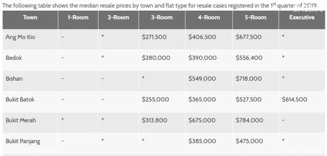
Task: Click Bedok 5-Room price $556,400
Action: pos(249,58)
